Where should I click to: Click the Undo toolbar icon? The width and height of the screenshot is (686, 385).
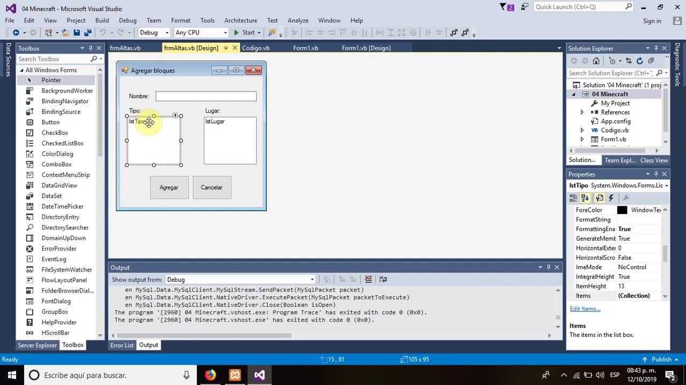pos(103,33)
